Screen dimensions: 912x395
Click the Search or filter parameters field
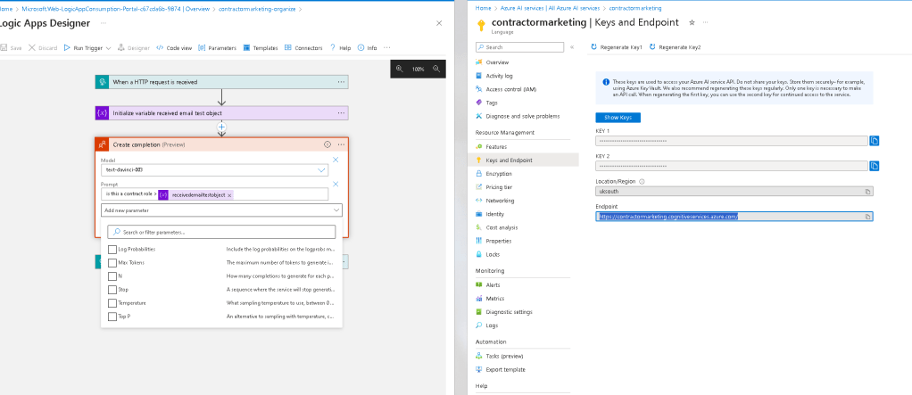point(221,232)
